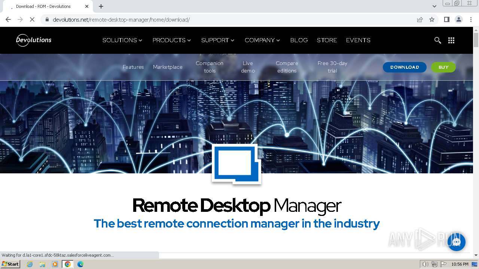Open Compare editions

287,67
